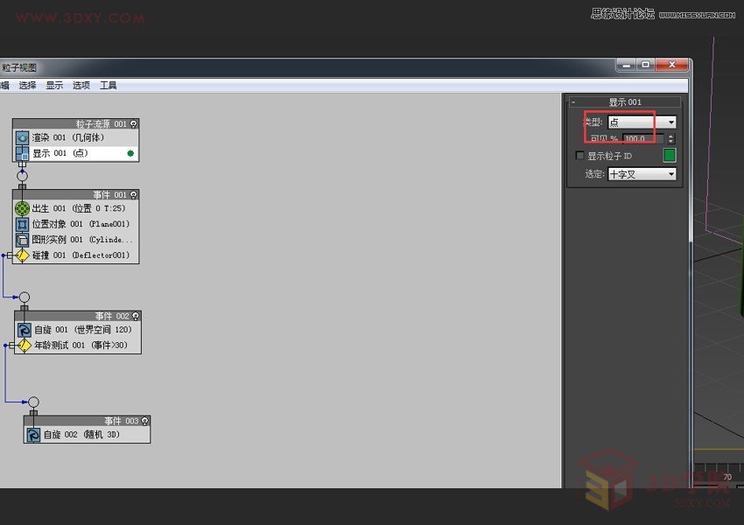The width and height of the screenshot is (744, 525).
Task: Select the 图形实例 001 shape instance icon
Action: point(21,239)
